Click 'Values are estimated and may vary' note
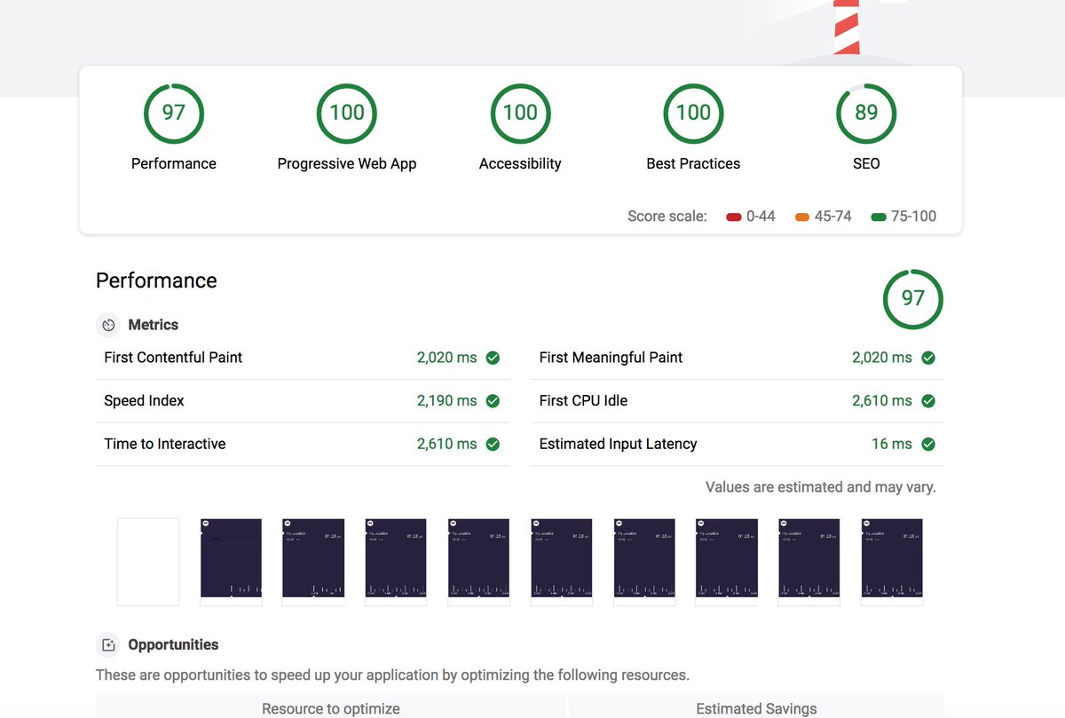The width and height of the screenshot is (1065, 718). click(x=821, y=487)
